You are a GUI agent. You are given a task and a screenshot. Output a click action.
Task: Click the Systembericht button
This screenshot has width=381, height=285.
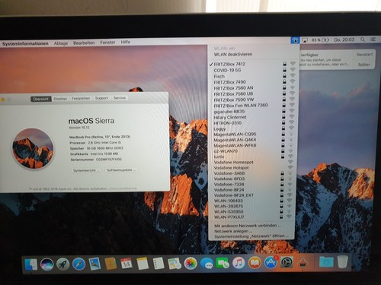(85, 170)
